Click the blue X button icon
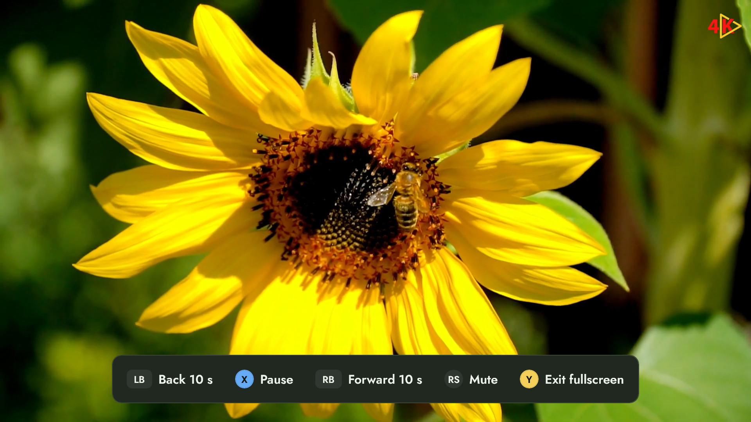751x422 pixels. [244, 379]
